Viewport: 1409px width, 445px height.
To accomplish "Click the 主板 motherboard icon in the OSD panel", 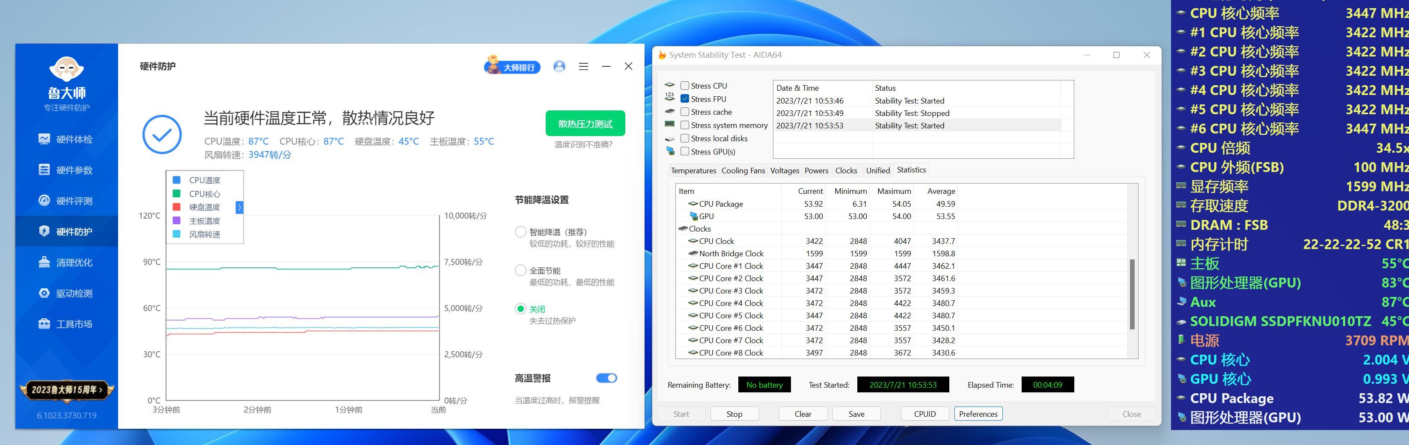I will 1181,263.
